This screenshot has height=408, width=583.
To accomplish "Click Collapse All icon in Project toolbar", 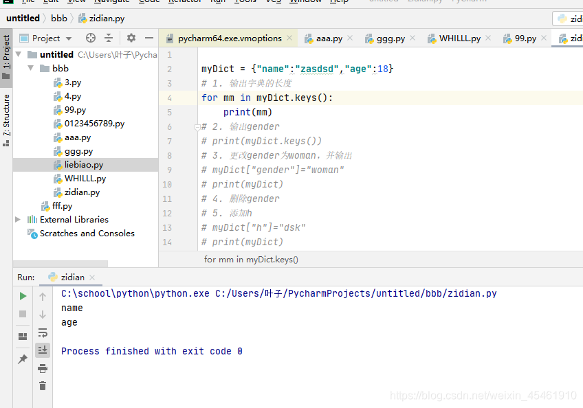I will tap(109, 38).
